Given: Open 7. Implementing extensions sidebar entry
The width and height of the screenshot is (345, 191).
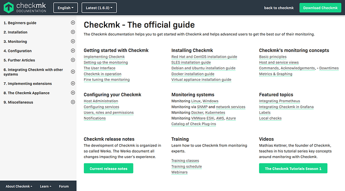Looking at the screenshot, I should click(x=27, y=84).
